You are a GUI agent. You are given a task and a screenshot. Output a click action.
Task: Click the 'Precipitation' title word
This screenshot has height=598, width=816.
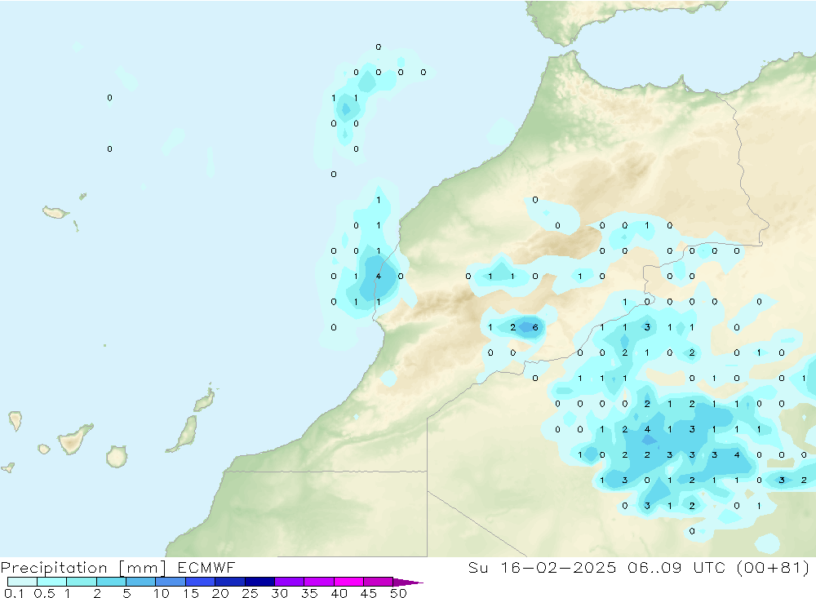point(54,567)
